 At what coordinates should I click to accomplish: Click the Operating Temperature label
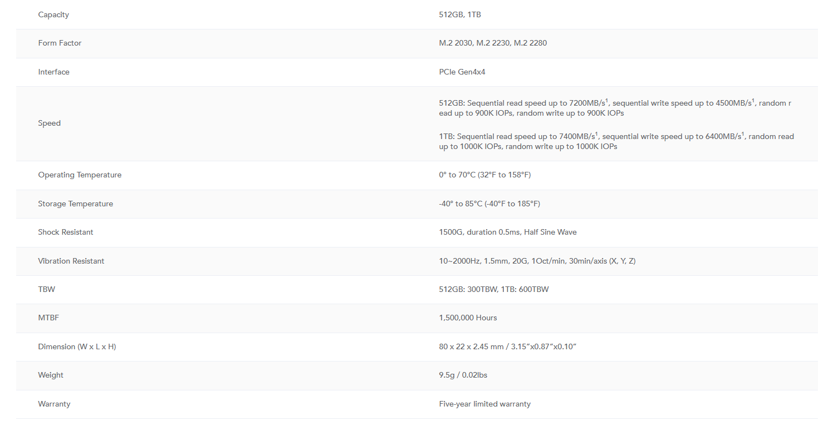(80, 175)
